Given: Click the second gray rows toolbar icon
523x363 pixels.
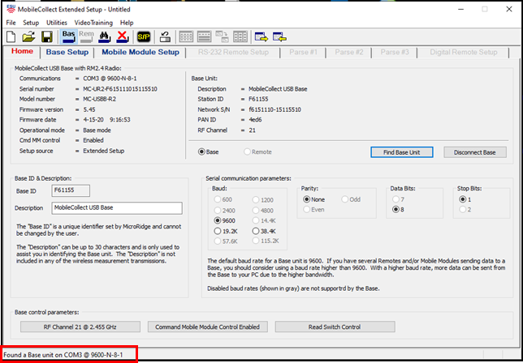Looking at the screenshot, I should coord(204,36).
